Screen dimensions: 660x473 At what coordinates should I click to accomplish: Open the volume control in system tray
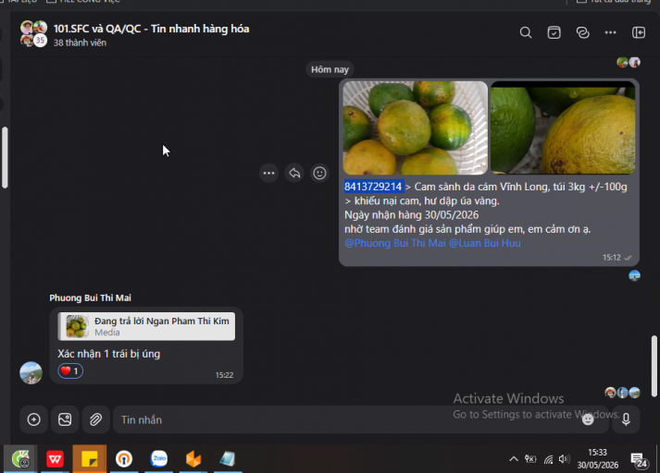tap(564, 459)
